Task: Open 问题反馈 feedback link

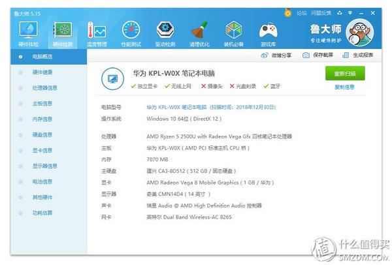Action: pos(321,13)
